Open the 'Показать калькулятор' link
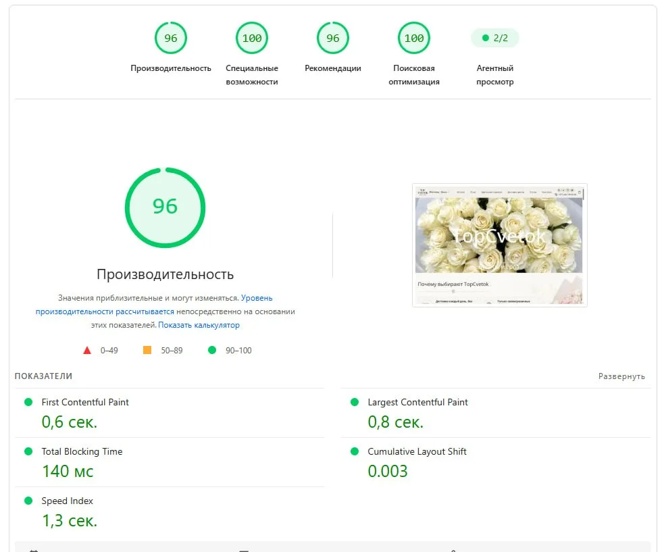Viewport: 666px width, 552px height. tap(199, 325)
